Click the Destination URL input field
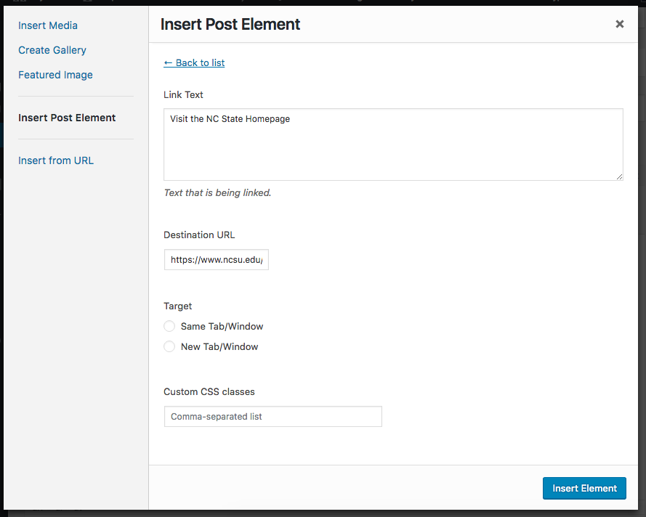The width and height of the screenshot is (646, 517). [x=217, y=260]
